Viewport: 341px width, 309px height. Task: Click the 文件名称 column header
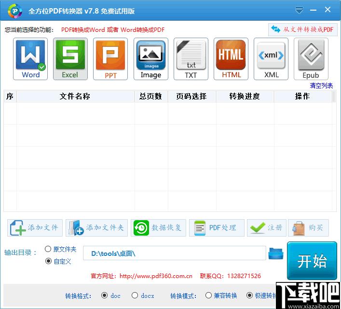[x=75, y=96]
